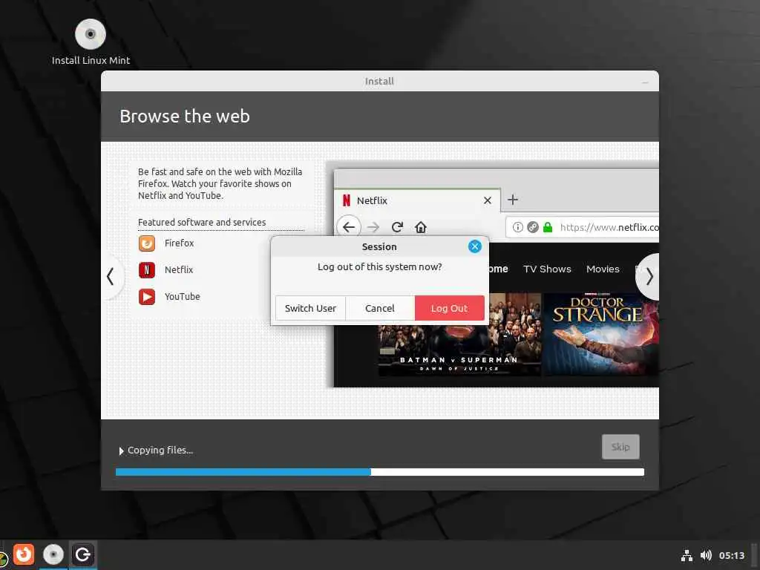760x570 pixels.
Task: Click the clock showing 05:13
Action: [731, 555]
